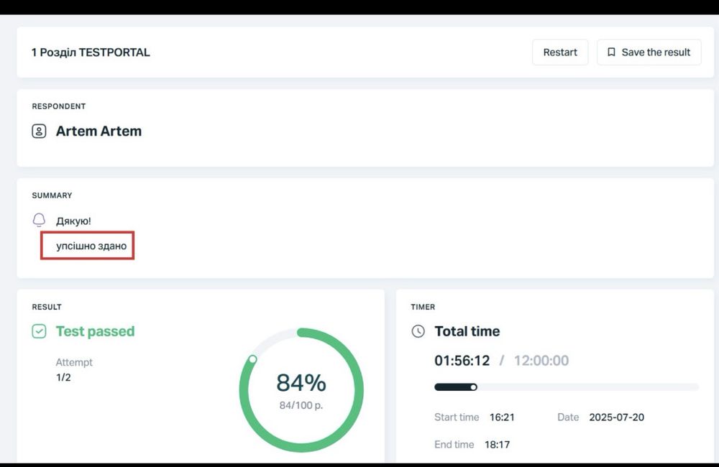Click the date value '2025-07-20'

(x=617, y=417)
